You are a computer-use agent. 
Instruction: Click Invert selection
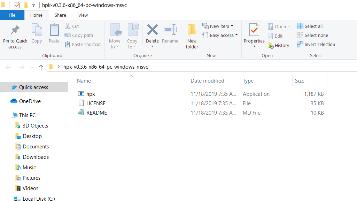tap(316, 44)
